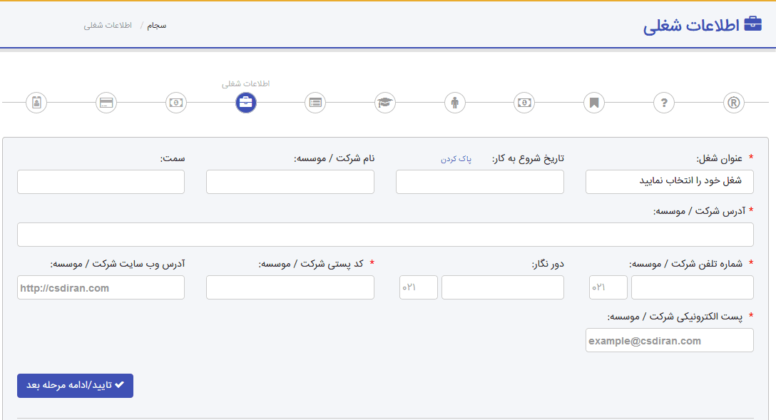Click the تاریخ شروع به کار date field

pyautogui.click(x=479, y=182)
